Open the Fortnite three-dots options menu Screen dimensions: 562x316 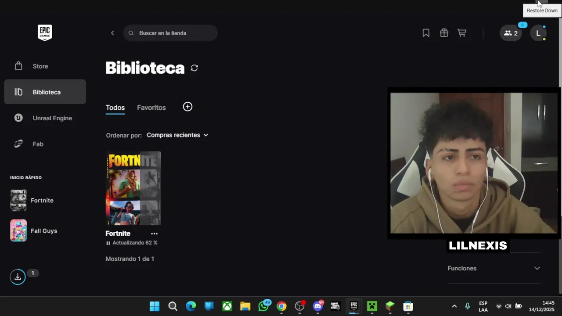pos(154,233)
